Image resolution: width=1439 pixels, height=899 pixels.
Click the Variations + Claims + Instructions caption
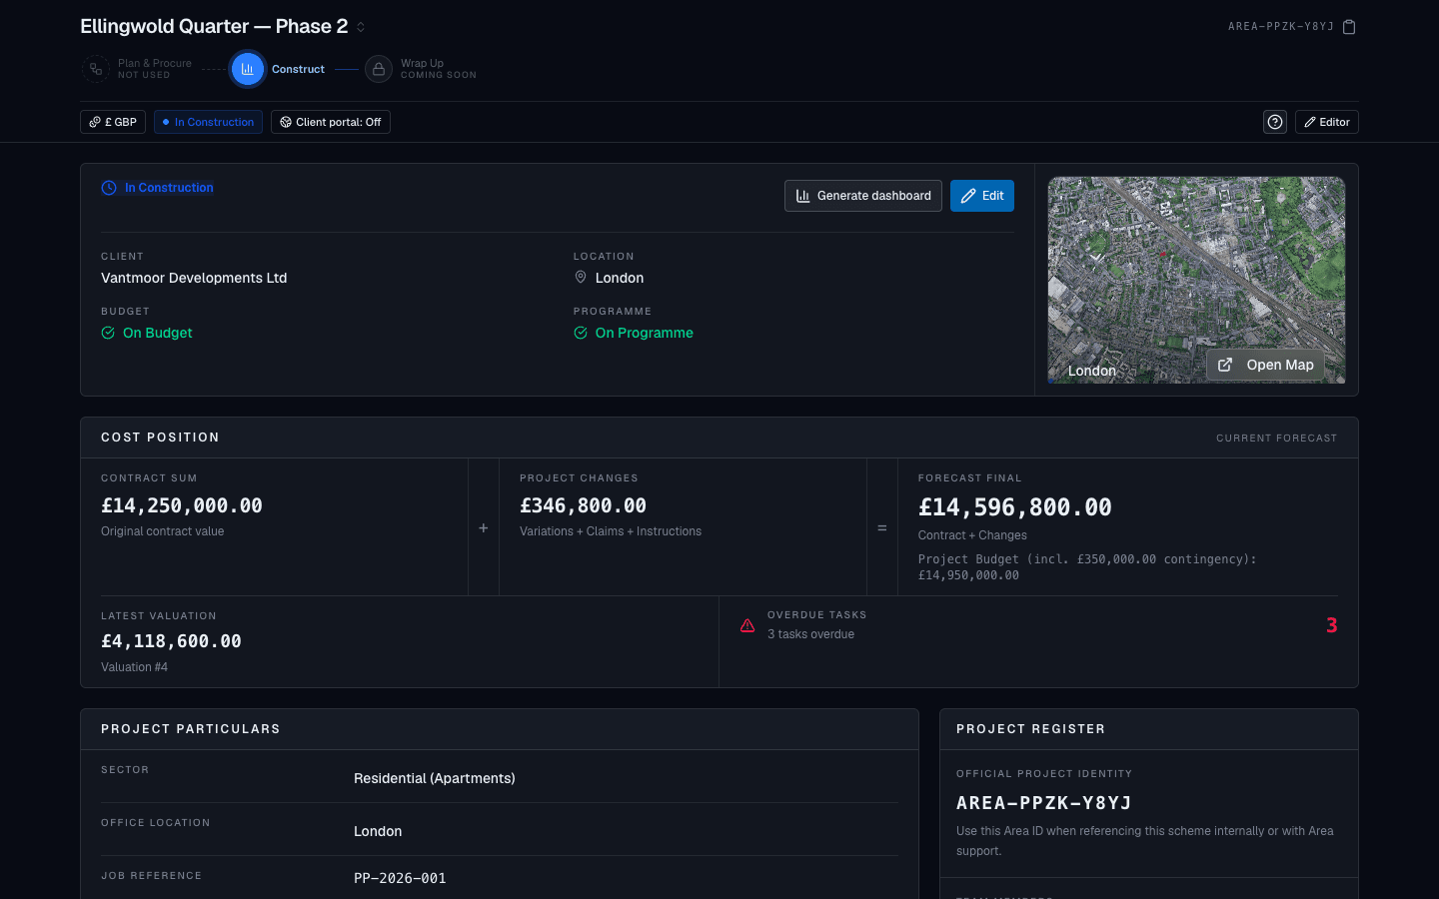coord(611,531)
